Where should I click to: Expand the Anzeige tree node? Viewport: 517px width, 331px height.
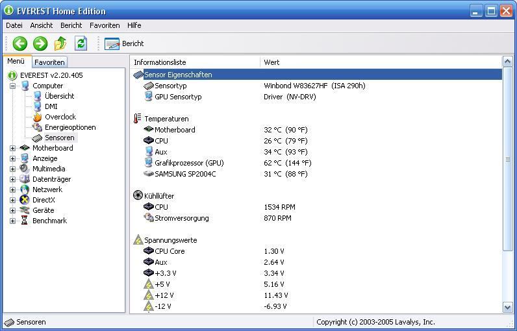pyautogui.click(x=12, y=159)
